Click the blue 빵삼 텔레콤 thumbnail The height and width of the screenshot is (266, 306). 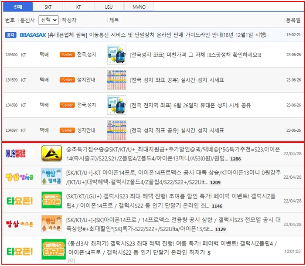(52, 177)
